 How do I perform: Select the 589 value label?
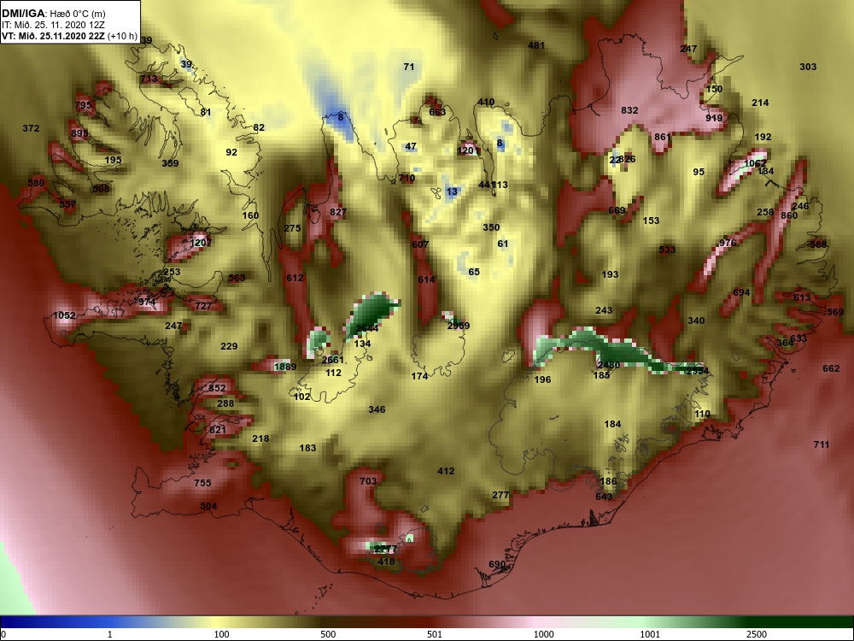(36, 183)
